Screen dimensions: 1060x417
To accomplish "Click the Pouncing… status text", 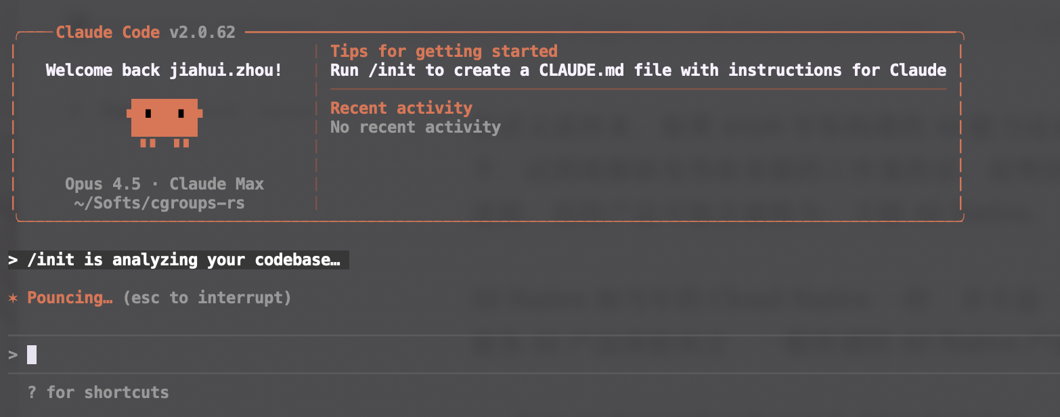I will pos(70,298).
